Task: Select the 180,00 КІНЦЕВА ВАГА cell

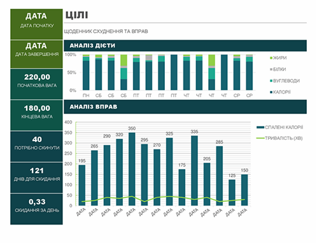Action: 36,115
